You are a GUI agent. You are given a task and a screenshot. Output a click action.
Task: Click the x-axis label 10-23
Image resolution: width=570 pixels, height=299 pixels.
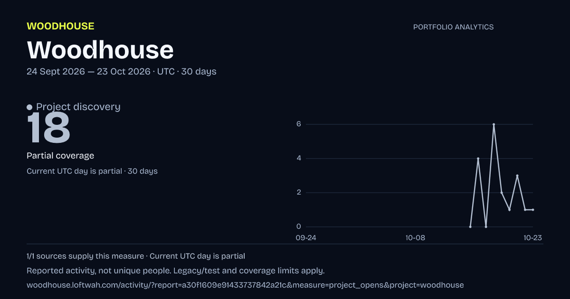[x=533, y=238]
